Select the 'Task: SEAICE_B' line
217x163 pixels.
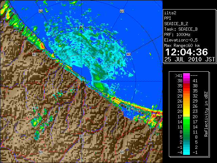pos(181,29)
